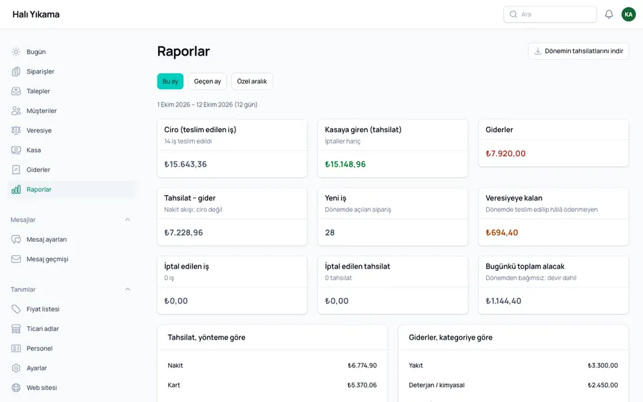The height and width of the screenshot is (402, 643).
Task: Open Müşteriler page link
Action: [72, 111]
